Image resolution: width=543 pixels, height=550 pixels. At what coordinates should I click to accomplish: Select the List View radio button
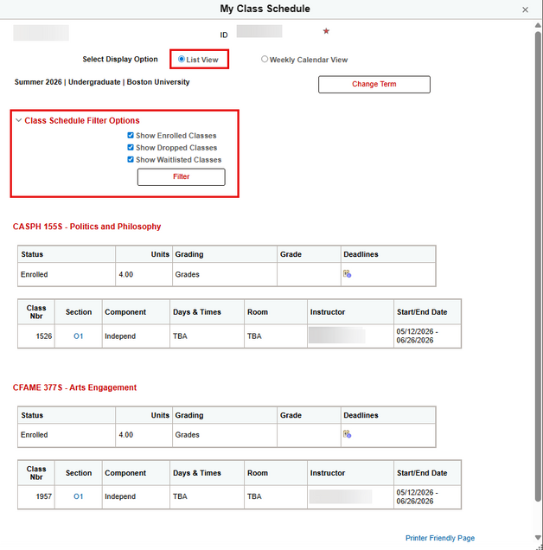tap(182, 59)
